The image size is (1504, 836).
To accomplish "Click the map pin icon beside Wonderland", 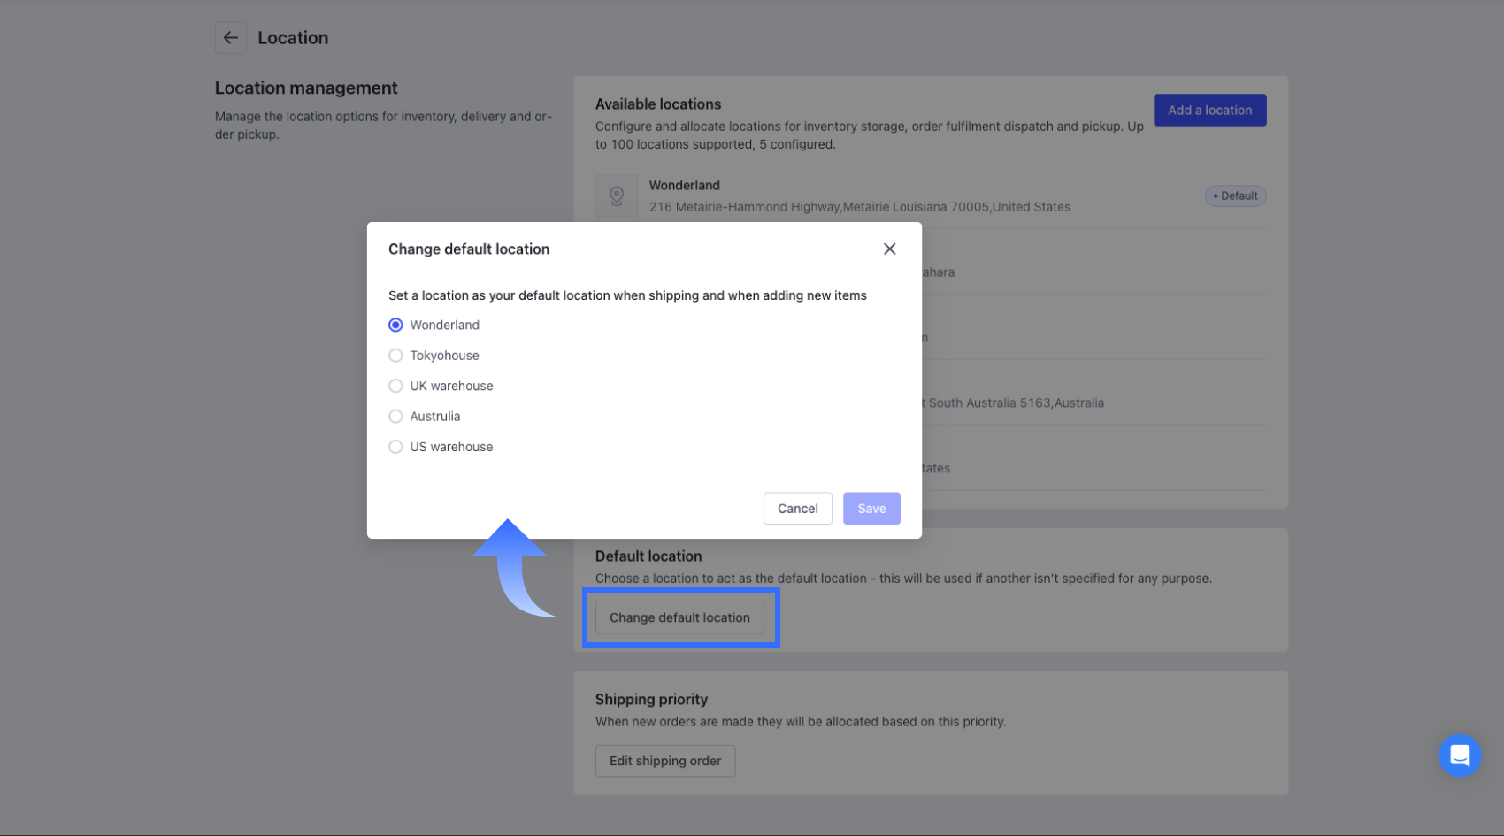I will (617, 196).
